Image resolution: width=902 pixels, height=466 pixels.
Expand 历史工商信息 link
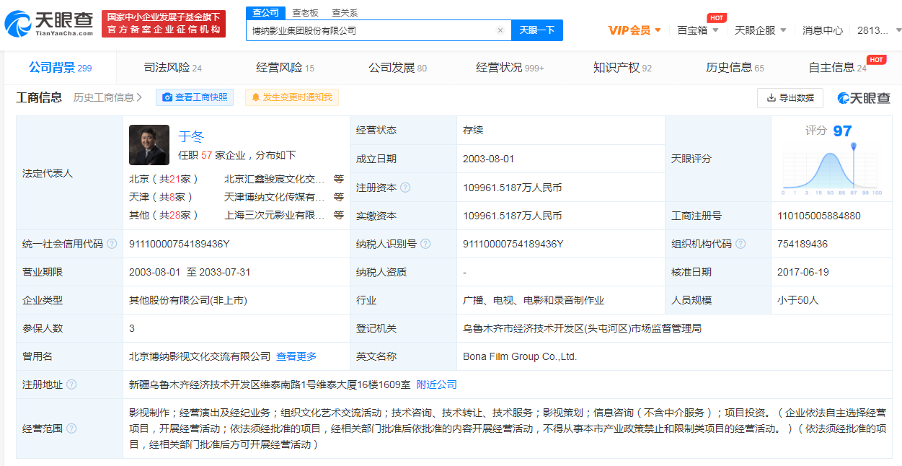(107, 97)
